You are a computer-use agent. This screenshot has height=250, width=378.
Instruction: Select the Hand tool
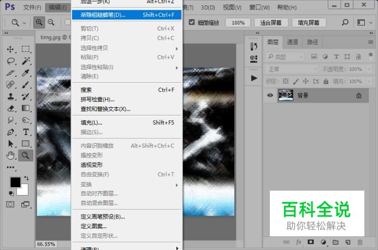pyautogui.click(x=10, y=156)
